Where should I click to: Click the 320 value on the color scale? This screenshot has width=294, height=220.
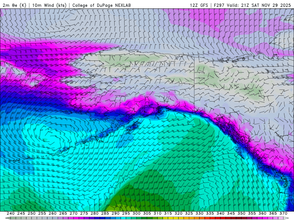pos(179,213)
